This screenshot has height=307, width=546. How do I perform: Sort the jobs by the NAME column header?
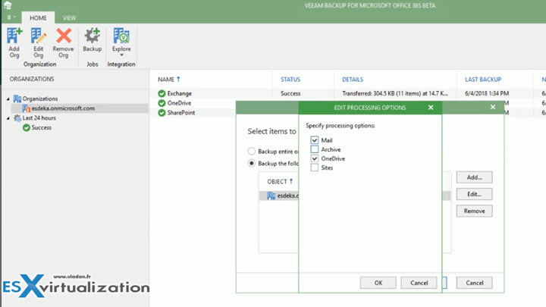pyautogui.click(x=168, y=80)
